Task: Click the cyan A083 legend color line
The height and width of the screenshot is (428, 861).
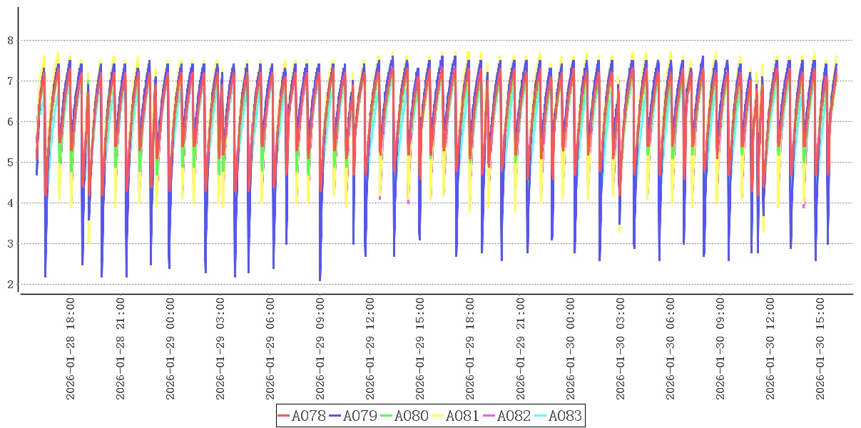Action: (x=541, y=417)
